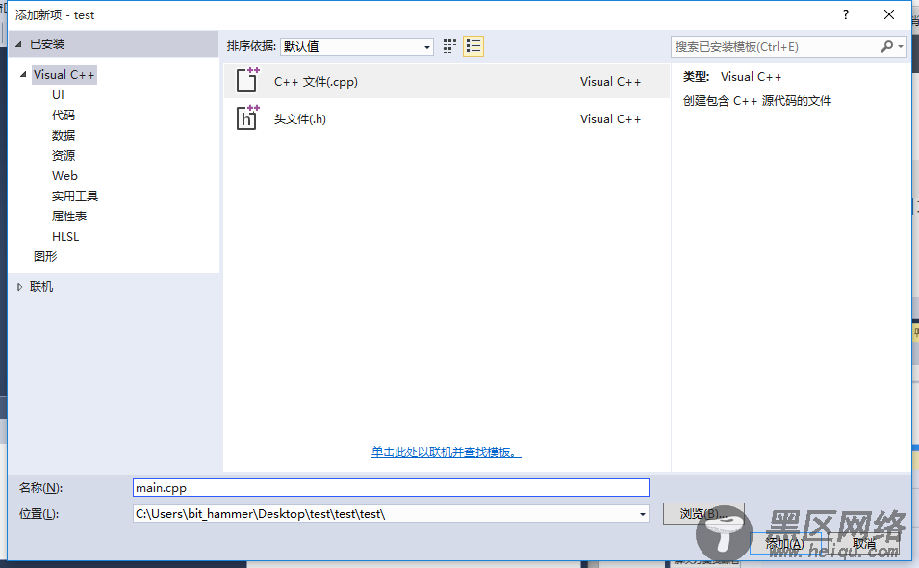
Task: Click the 浏览(B)... button
Action: coord(703,513)
